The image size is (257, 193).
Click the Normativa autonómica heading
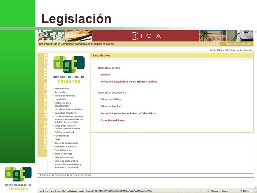(x=112, y=92)
